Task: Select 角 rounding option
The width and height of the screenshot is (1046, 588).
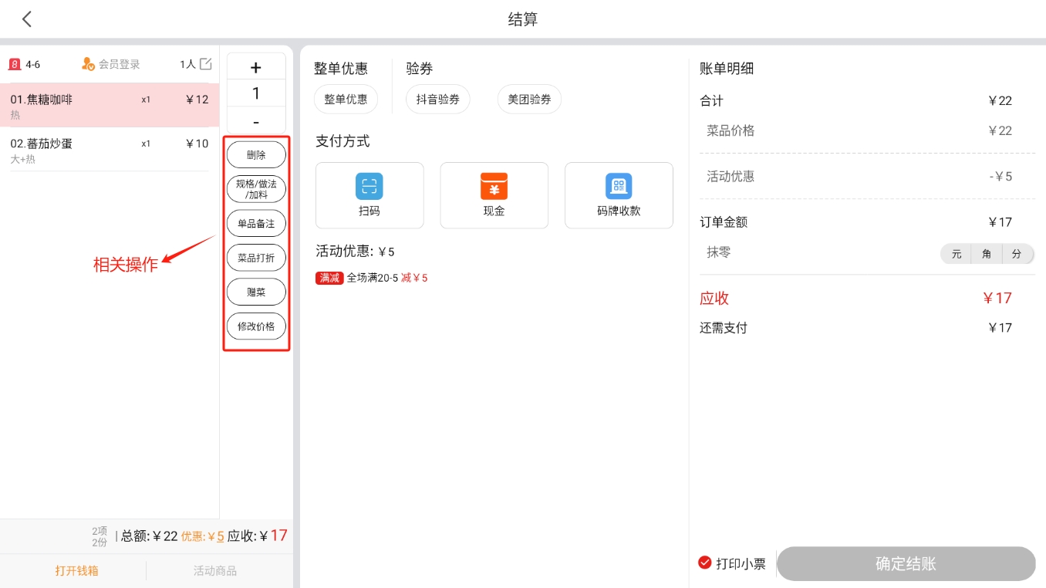Action: coord(987,254)
